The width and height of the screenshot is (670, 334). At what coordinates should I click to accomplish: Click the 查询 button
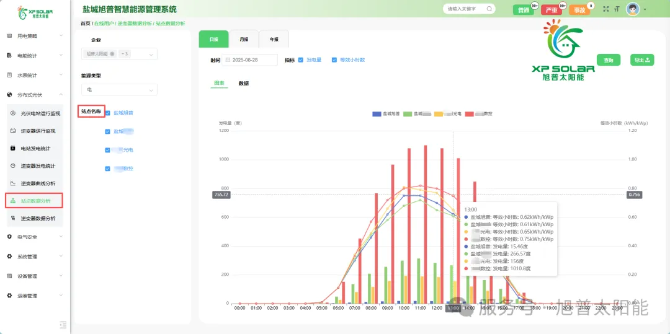(x=609, y=60)
